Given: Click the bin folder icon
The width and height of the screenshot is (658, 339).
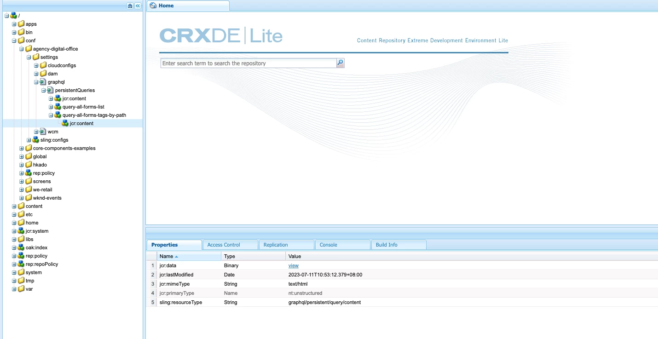Looking at the screenshot, I should pyautogui.click(x=21, y=32).
